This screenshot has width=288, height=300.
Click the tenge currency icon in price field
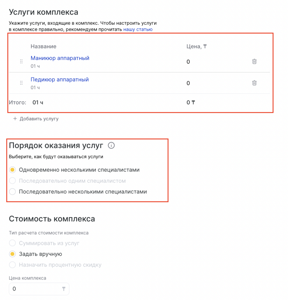(64, 289)
